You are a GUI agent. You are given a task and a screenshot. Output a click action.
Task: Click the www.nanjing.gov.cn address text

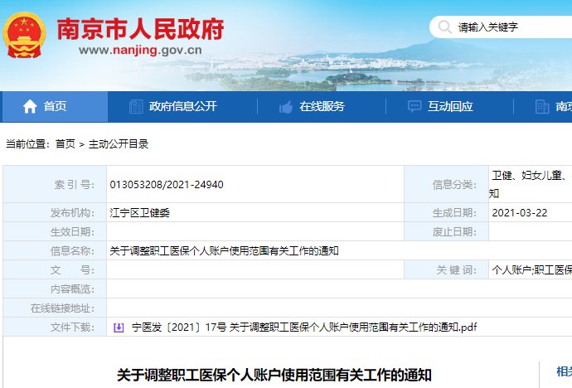click(x=140, y=50)
